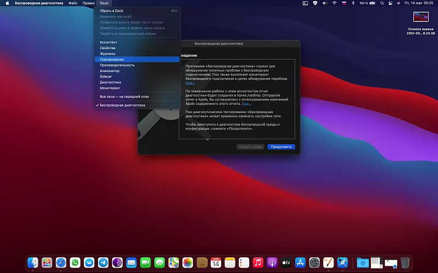Click the Wi-Fi status icon in the menu bar
Viewport: 438px width, 273px height.
tap(335, 3)
